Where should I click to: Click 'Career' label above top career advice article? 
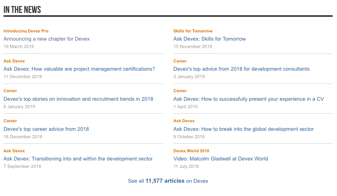tap(10, 121)
